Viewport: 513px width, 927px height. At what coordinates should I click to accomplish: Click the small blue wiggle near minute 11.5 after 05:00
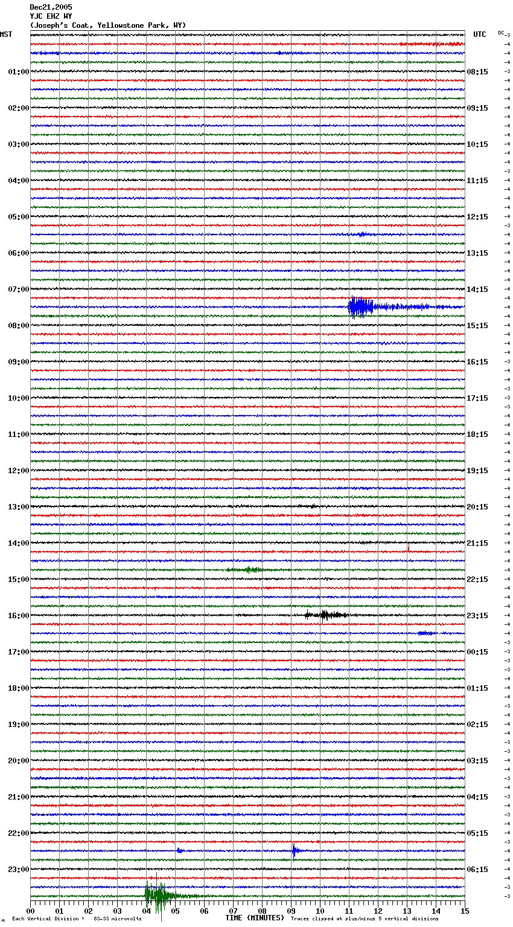[363, 234]
